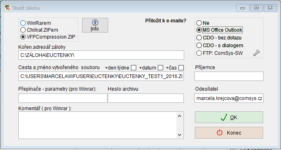Select CDO - bez dotazu option

click(x=199, y=38)
